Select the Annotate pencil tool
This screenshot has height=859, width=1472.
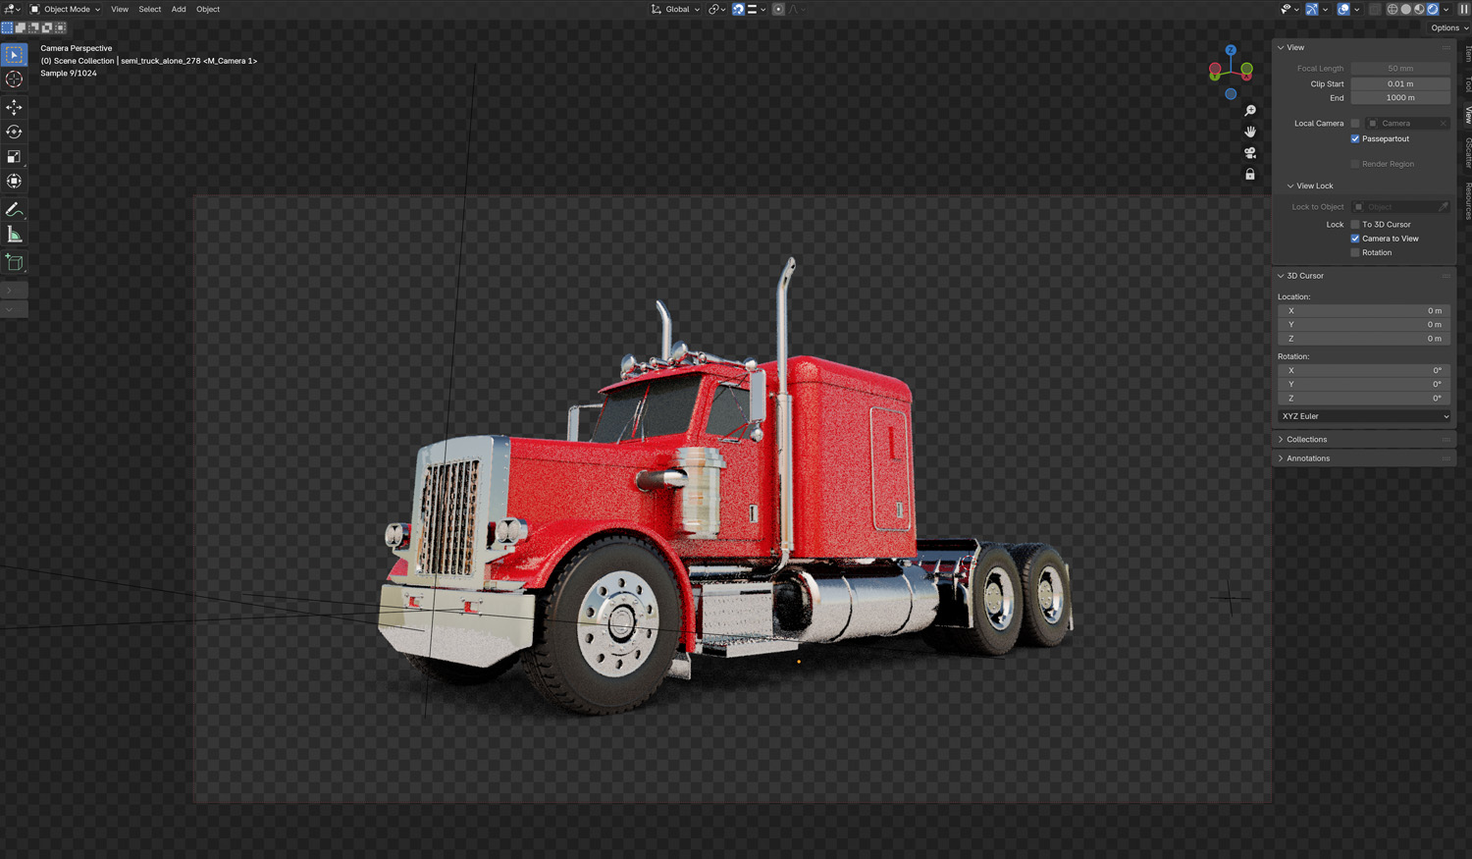[14, 209]
